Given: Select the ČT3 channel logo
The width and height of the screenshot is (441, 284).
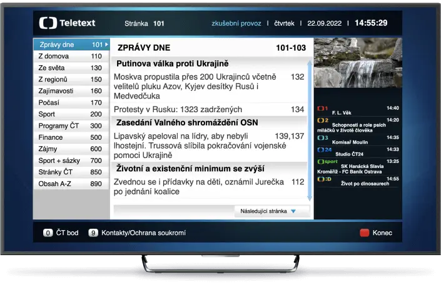Looking at the screenshot, I should point(323,138).
